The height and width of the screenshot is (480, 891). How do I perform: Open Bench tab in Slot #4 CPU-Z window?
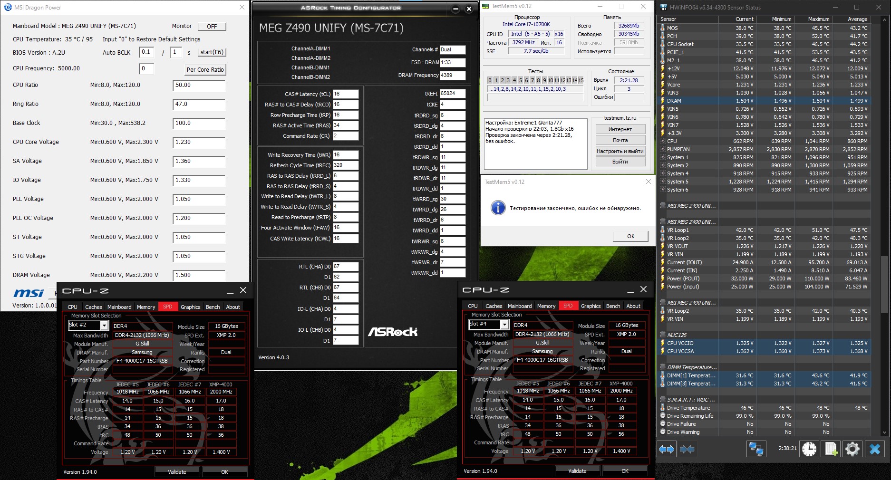pos(613,306)
